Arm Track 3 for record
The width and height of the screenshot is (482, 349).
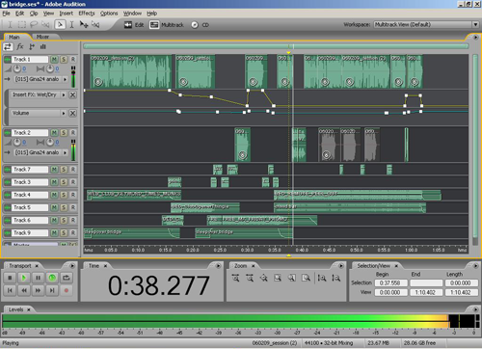pyautogui.click(x=73, y=182)
